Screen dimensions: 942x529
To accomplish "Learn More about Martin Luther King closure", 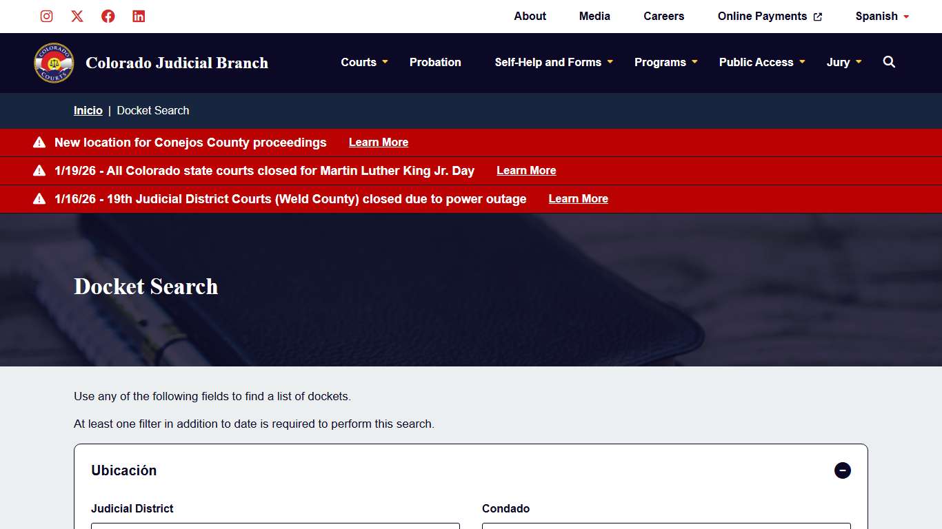I will coord(526,171).
